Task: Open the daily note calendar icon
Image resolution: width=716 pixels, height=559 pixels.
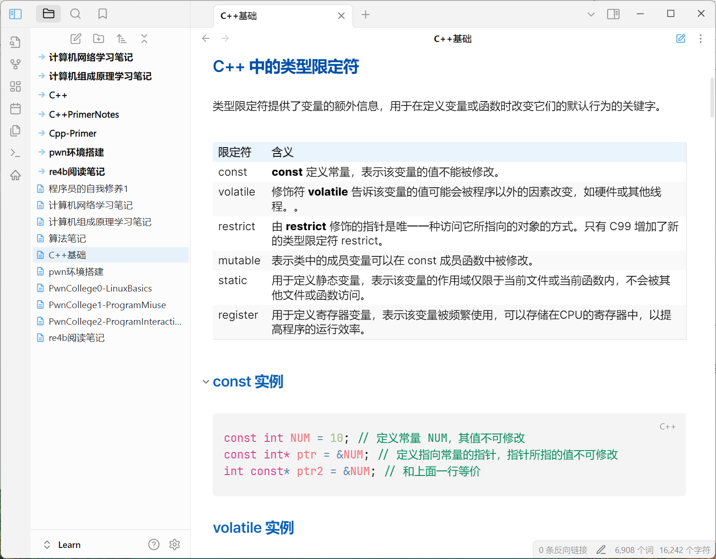Action: [x=15, y=109]
